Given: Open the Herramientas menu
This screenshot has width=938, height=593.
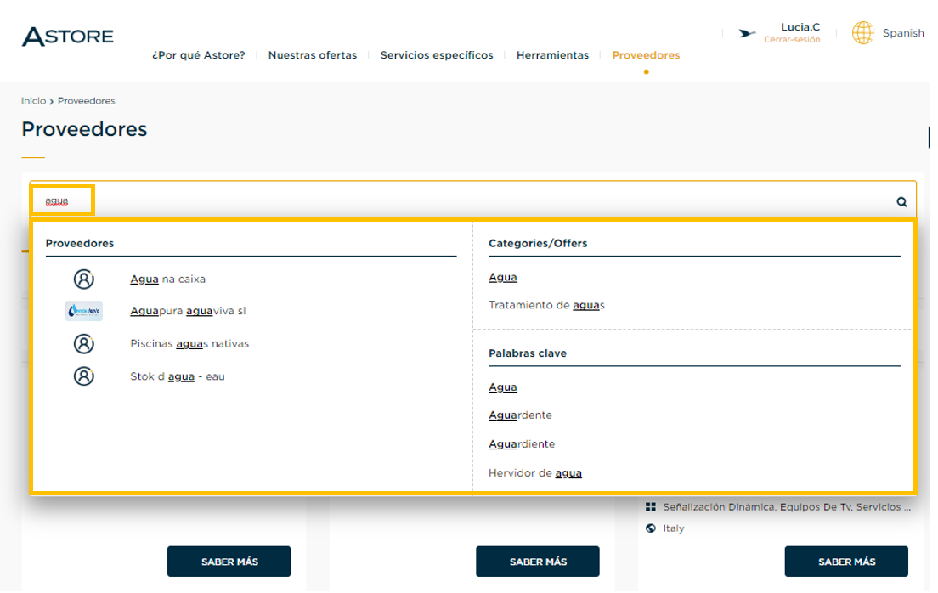Looking at the screenshot, I should tap(553, 55).
